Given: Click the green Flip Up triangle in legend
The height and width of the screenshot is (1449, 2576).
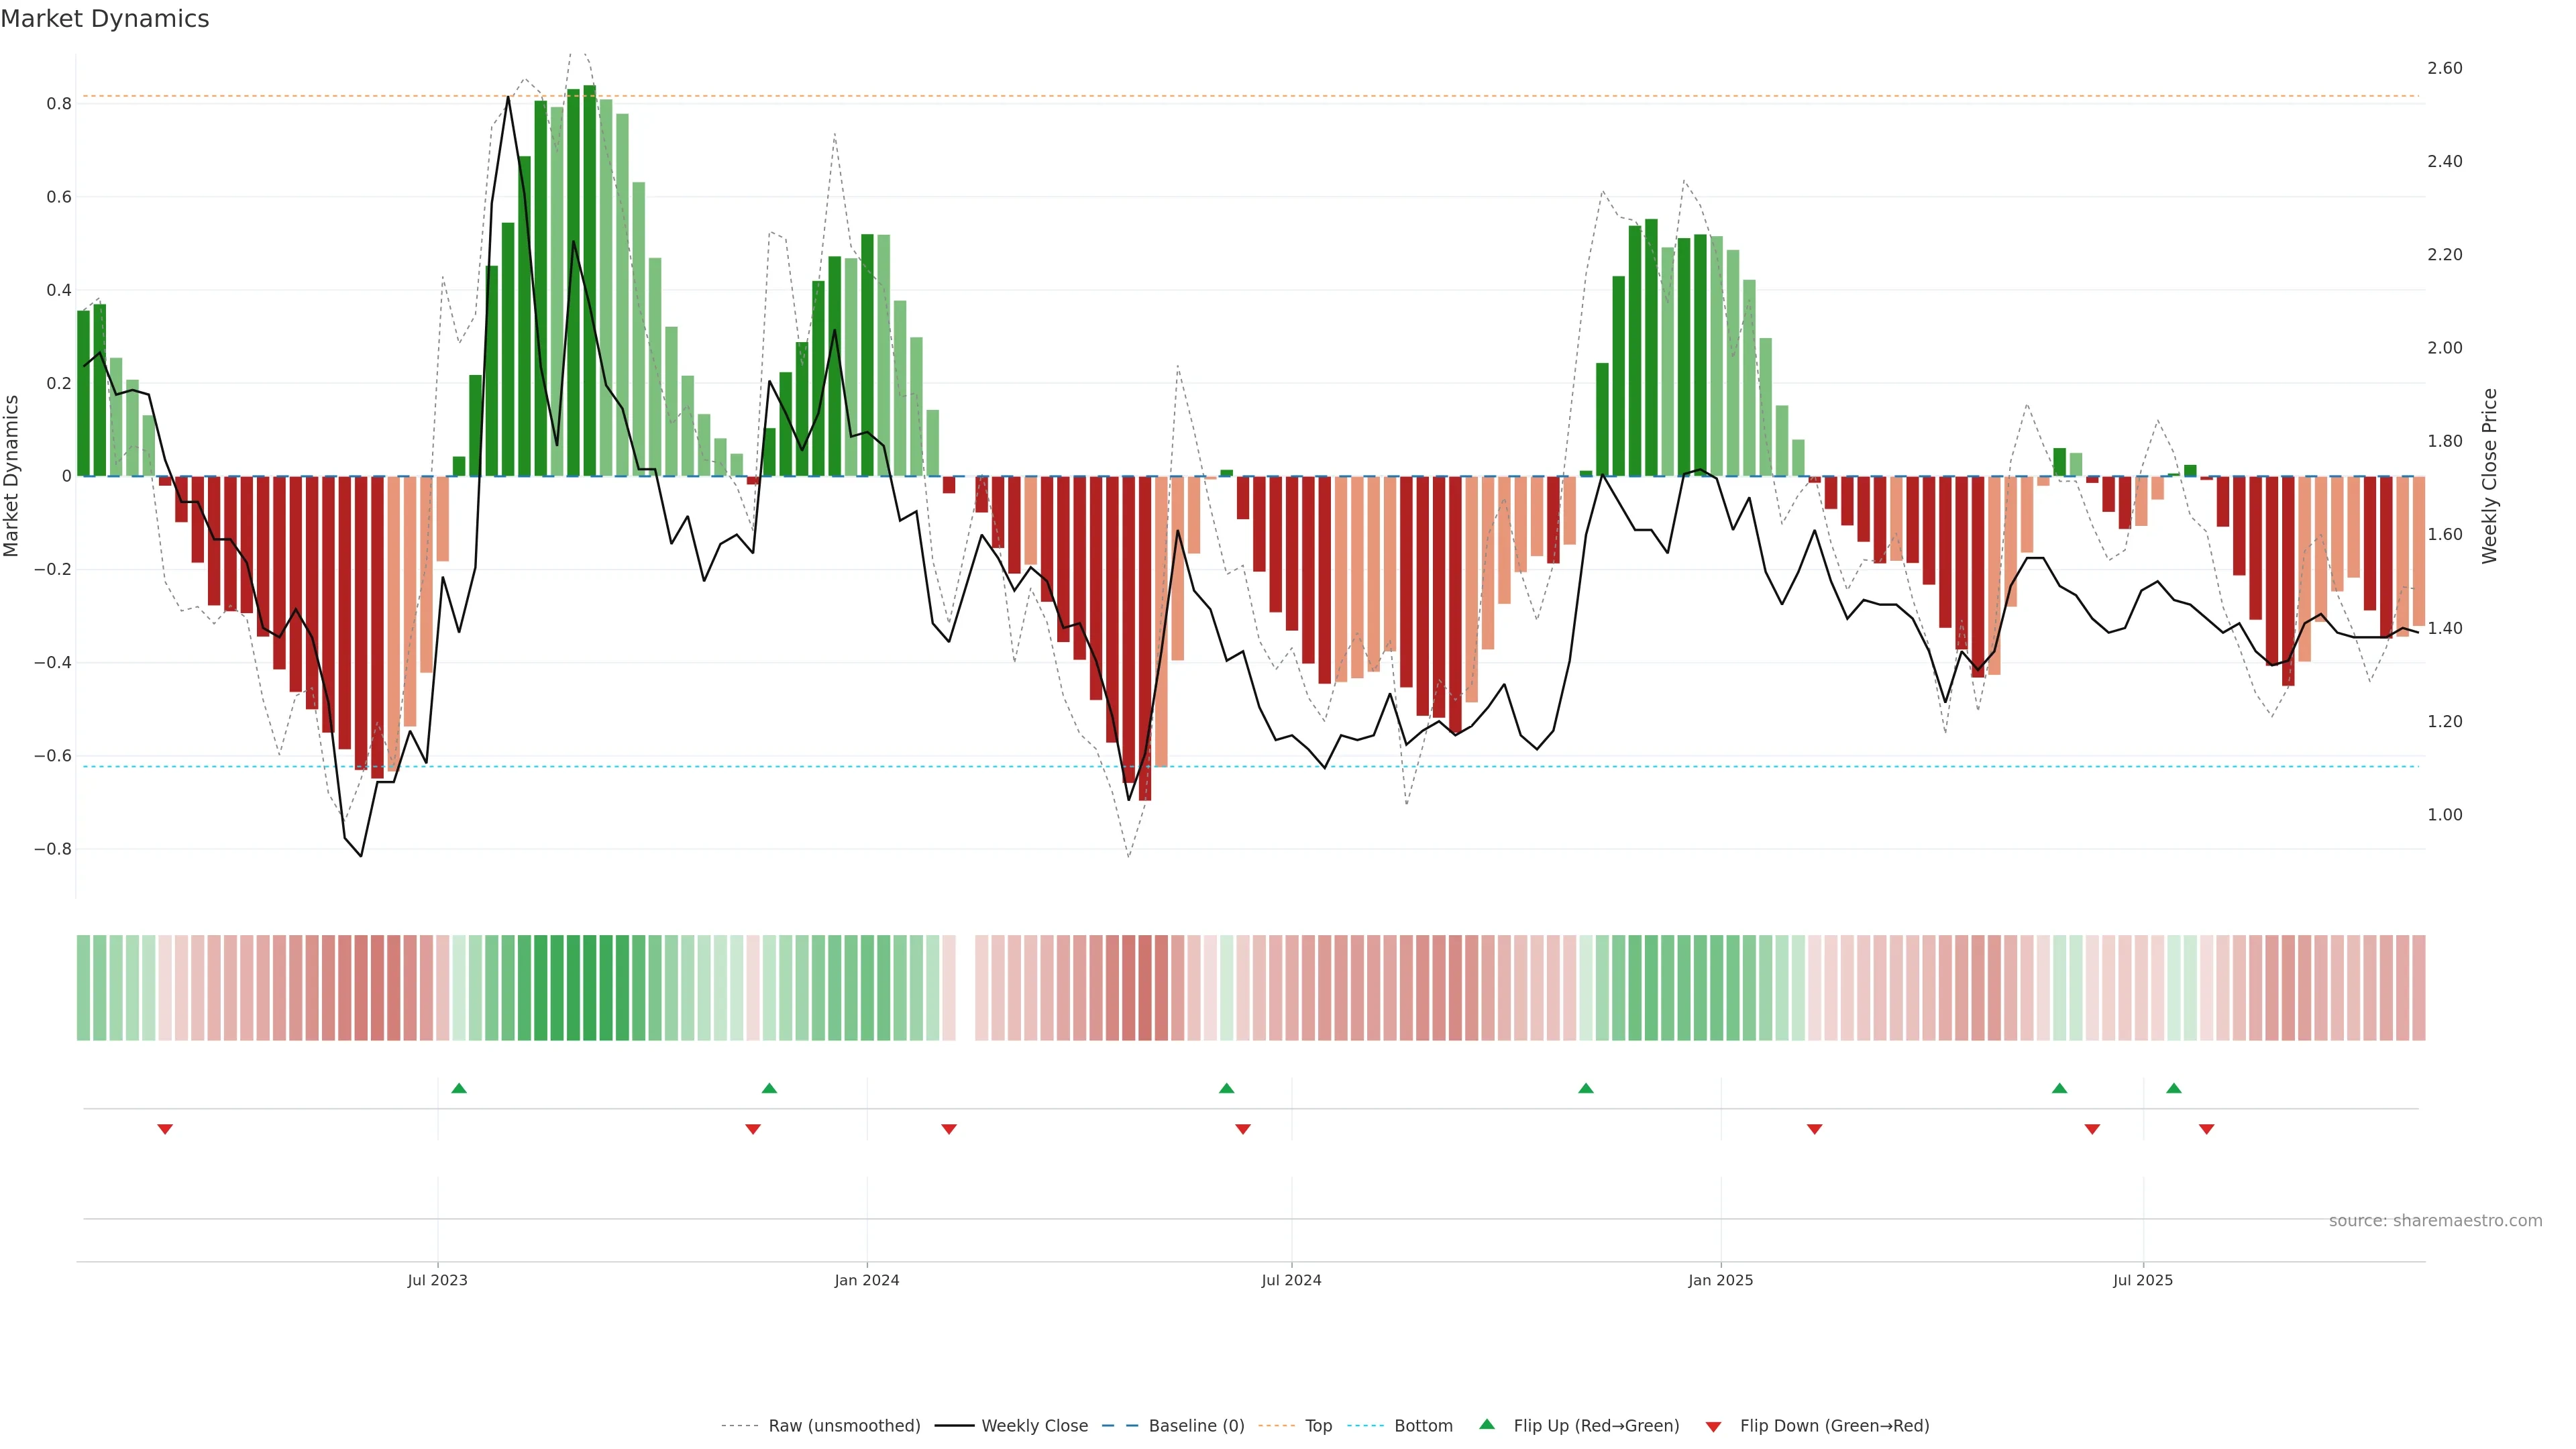Looking at the screenshot, I should click(x=1487, y=1424).
